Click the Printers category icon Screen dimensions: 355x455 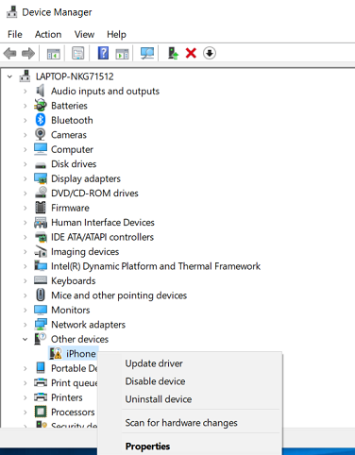41,397
